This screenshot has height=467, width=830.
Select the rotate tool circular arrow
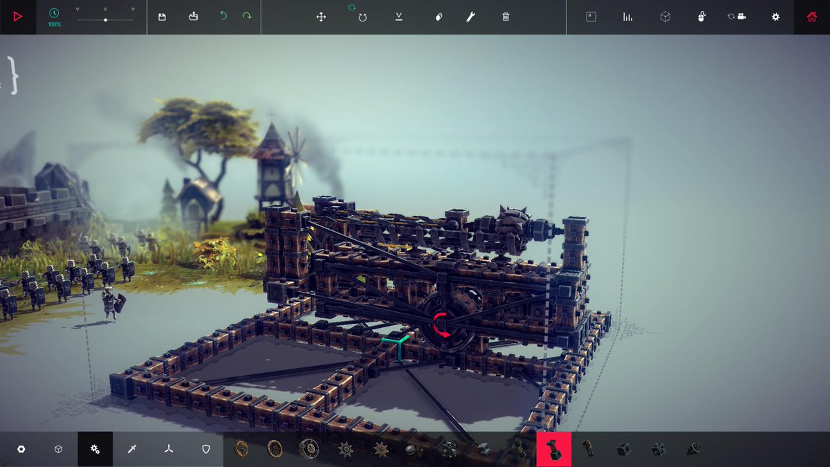[362, 17]
